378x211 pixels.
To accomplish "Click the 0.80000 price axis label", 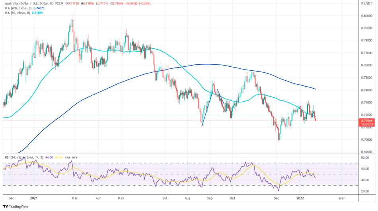I will coord(366,16).
